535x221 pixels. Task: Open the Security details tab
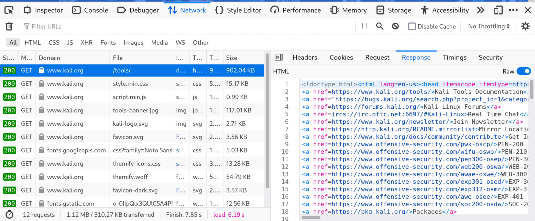491,57
